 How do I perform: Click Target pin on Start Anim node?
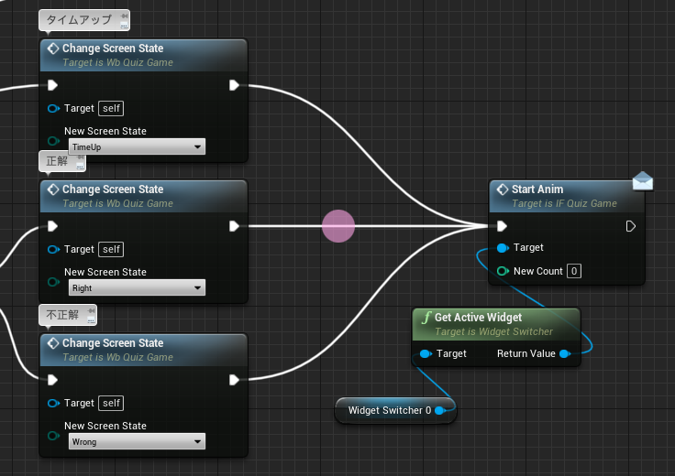[503, 247]
